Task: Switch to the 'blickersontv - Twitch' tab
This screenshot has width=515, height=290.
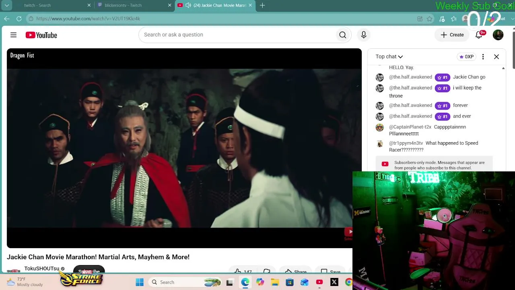Action: coord(135,5)
